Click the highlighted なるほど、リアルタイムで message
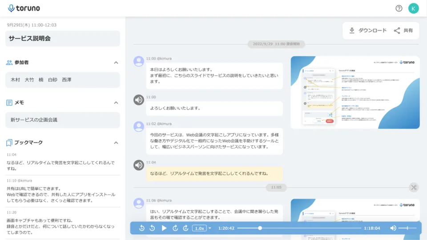427x240 pixels. 214,174
